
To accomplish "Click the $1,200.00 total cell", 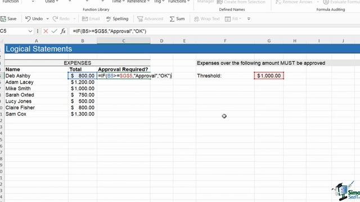I will [x=83, y=82].
